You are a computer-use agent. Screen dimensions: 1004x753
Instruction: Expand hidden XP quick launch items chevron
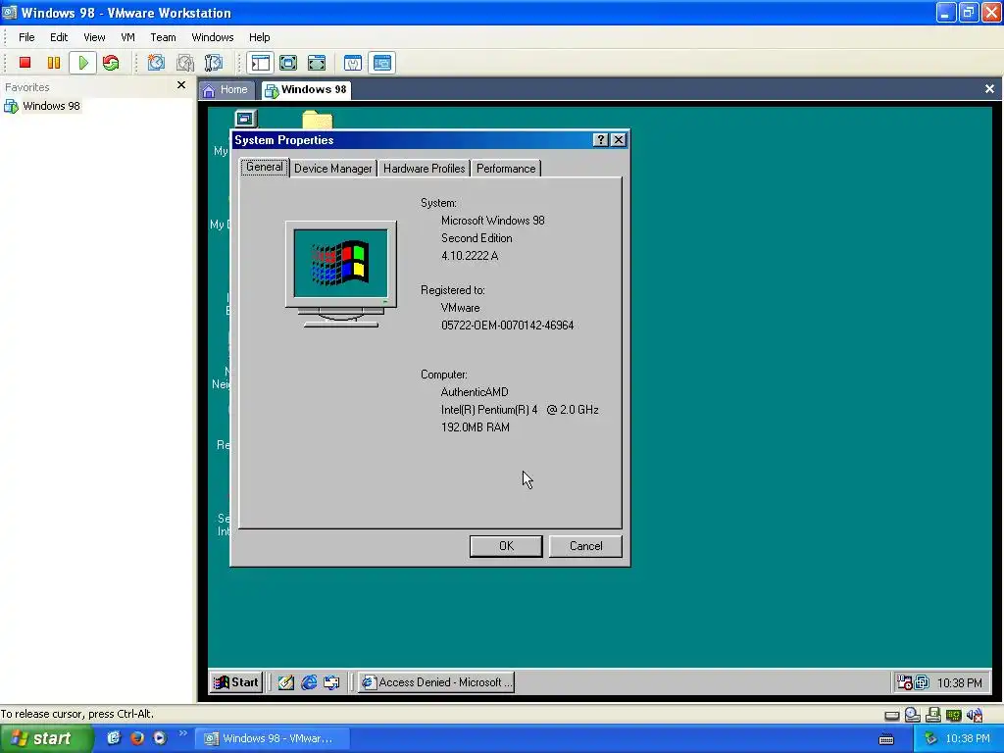tap(182, 733)
